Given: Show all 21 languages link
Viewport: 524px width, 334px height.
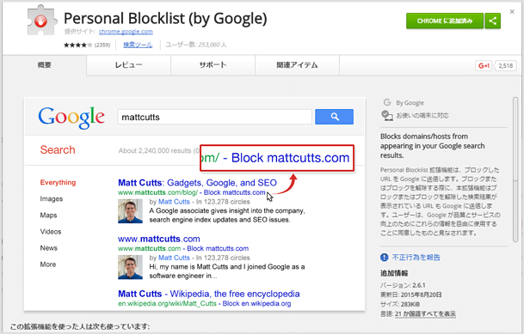Looking at the screenshot, I should [x=425, y=314].
